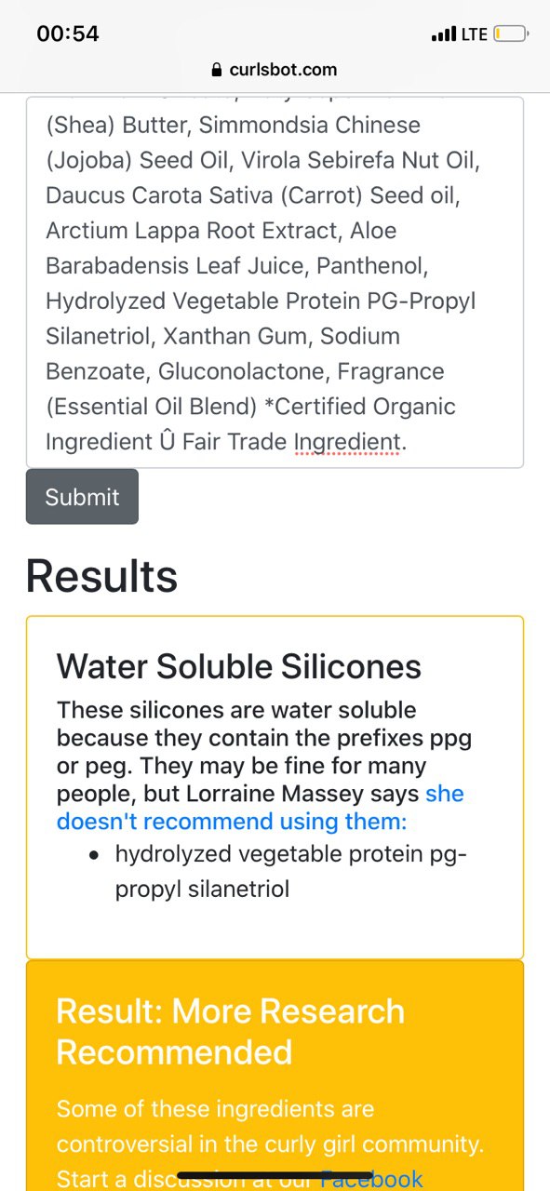The height and width of the screenshot is (1191, 550).
Task: Select the hydrolyzed vegetable protein list item
Action: click(291, 871)
